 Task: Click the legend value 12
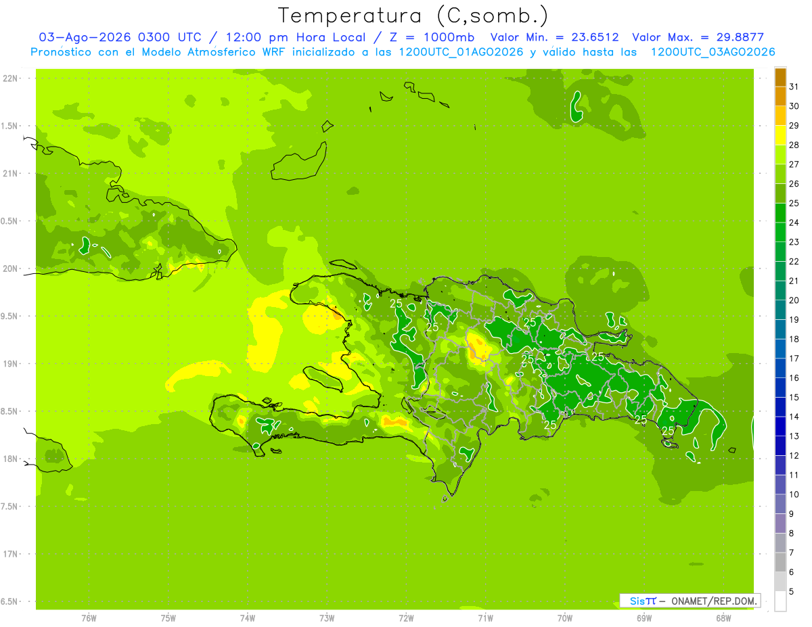[794, 455]
